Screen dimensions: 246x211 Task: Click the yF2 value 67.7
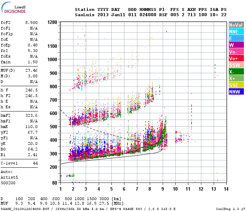point(33,132)
